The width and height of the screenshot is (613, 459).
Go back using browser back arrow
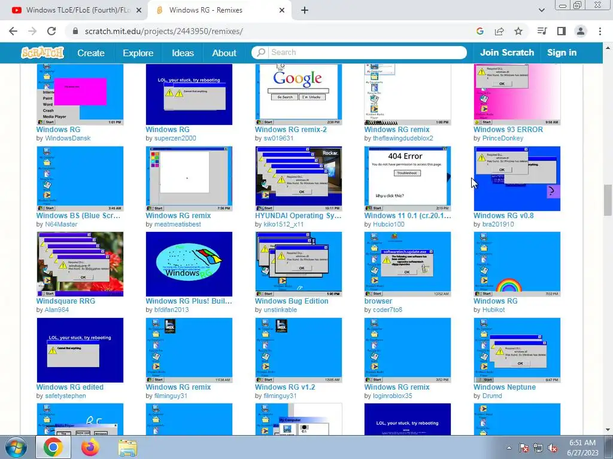tap(13, 31)
